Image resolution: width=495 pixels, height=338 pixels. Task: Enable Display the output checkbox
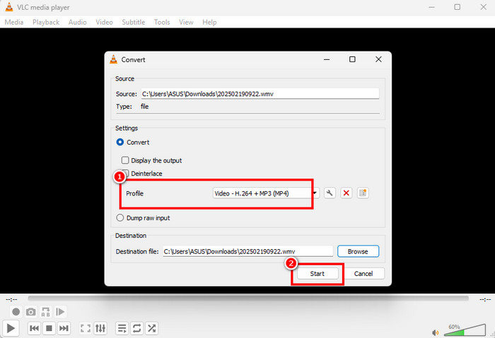(125, 160)
